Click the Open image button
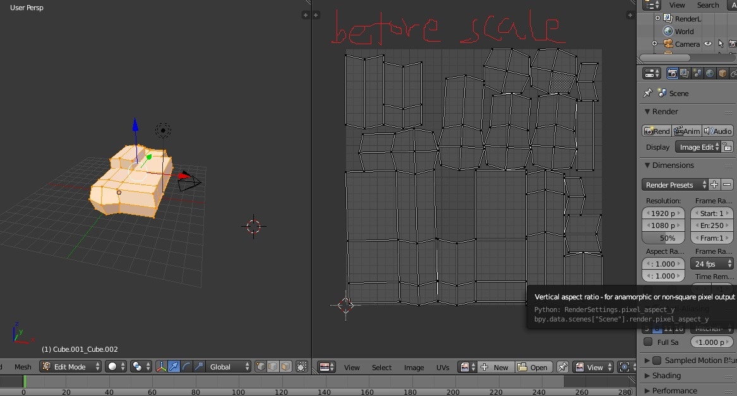The width and height of the screenshot is (737, 396). tap(532, 367)
